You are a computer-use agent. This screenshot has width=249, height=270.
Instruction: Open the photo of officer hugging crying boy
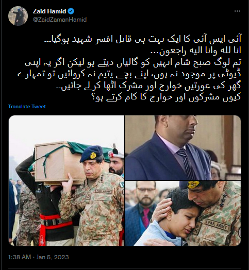(183, 213)
